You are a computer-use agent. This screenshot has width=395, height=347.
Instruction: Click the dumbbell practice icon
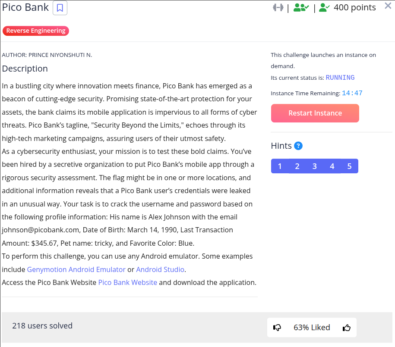tap(278, 7)
